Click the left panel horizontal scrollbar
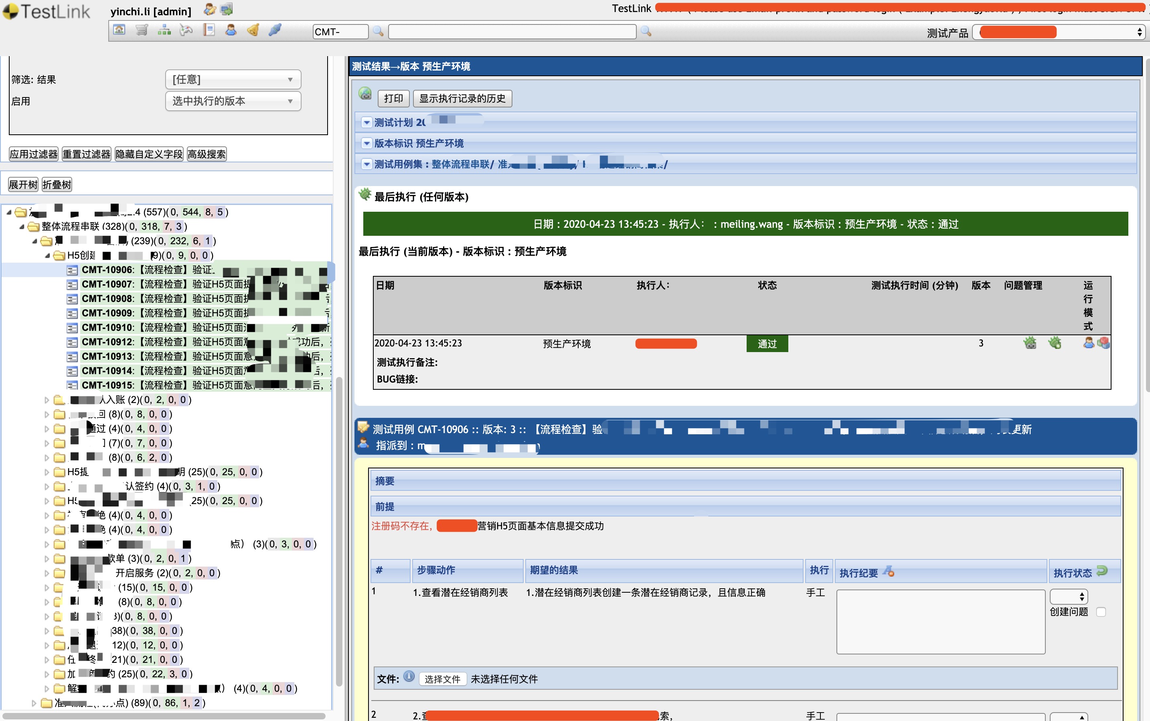The width and height of the screenshot is (1150, 721). (x=164, y=716)
